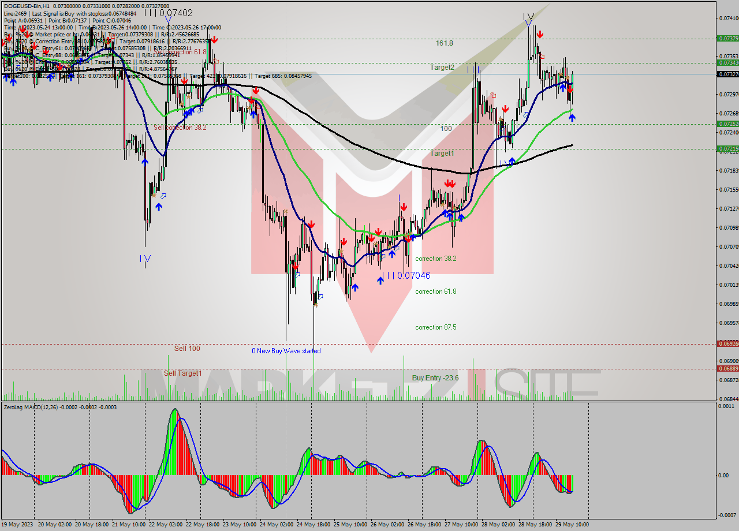
Task: Click the '24 May 18:00' time label
Action: click(x=313, y=525)
